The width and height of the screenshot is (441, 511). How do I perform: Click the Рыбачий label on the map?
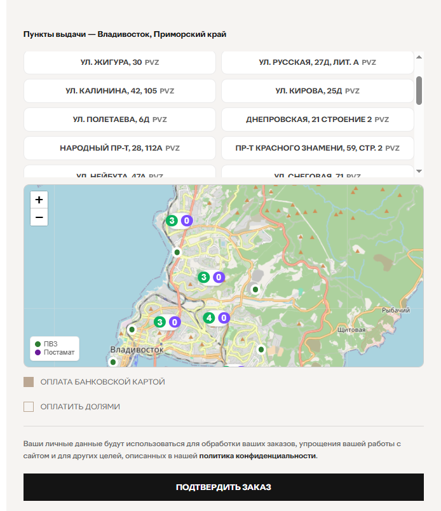tap(396, 310)
